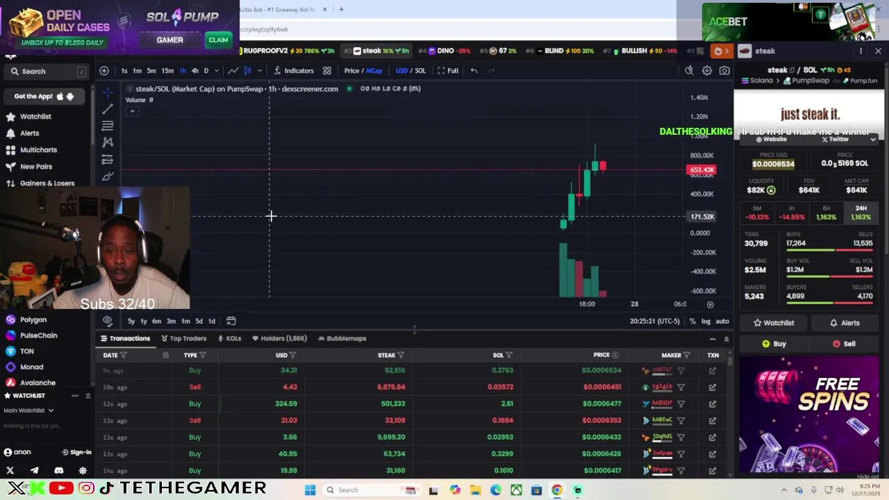Select the 5M stats period
889x500 pixels.
click(x=757, y=212)
